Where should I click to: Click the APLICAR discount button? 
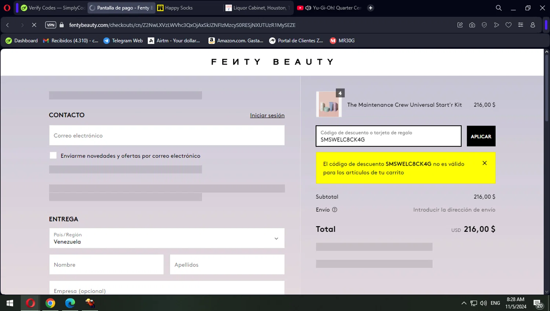[x=481, y=136]
